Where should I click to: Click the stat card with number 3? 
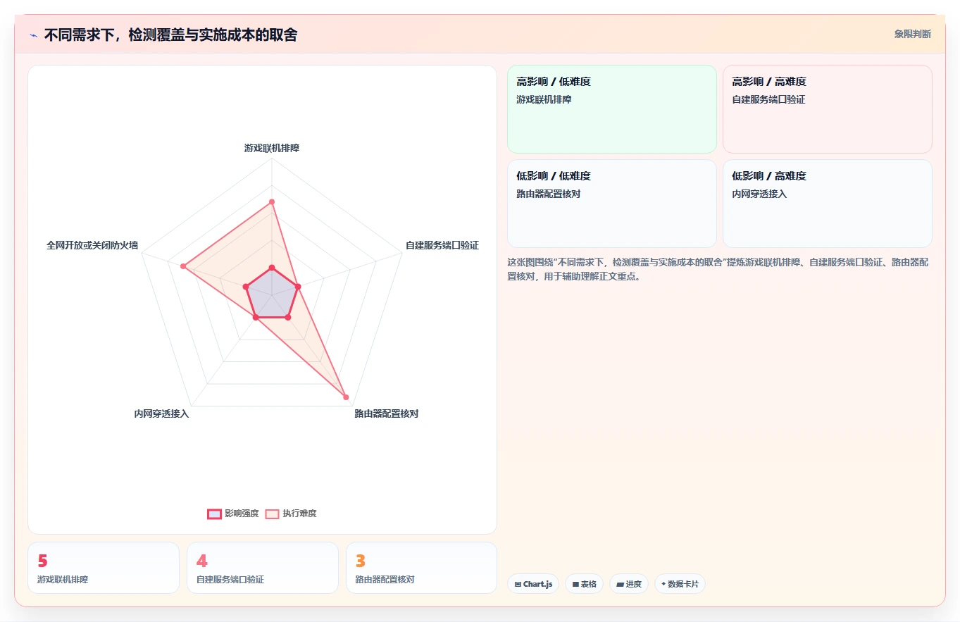pyautogui.click(x=421, y=568)
